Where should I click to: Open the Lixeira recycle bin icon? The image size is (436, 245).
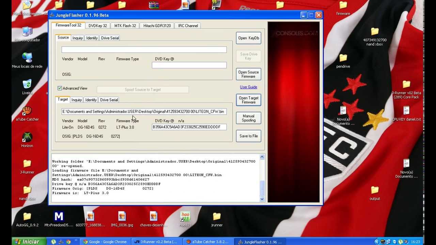pos(27,85)
